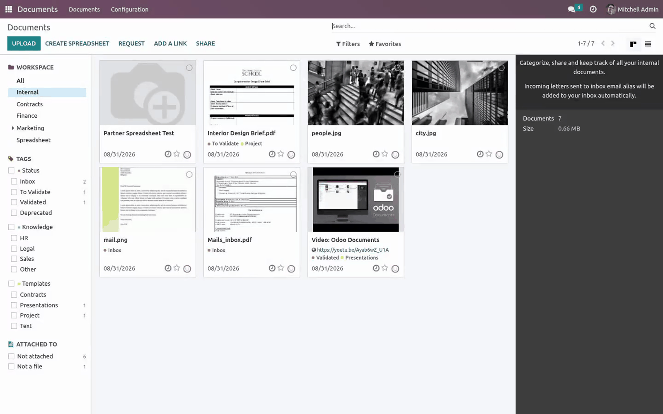Image resolution: width=663 pixels, height=414 pixels.
Task: Star the Mails_inbox.pdf document
Action: pyautogui.click(x=281, y=268)
